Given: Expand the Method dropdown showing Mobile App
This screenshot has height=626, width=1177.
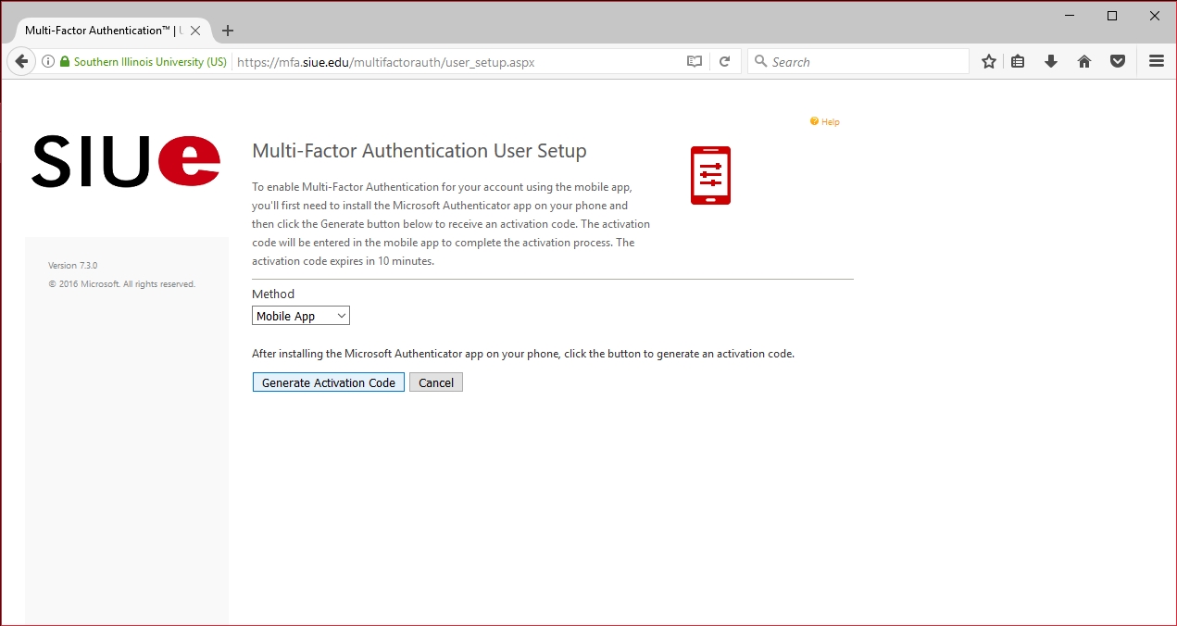Looking at the screenshot, I should point(301,317).
